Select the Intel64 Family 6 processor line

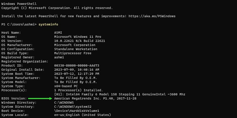[119, 94]
